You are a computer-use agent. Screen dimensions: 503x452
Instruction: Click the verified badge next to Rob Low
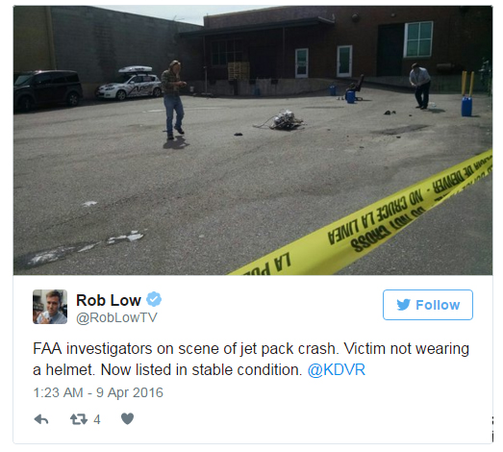tap(154, 300)
